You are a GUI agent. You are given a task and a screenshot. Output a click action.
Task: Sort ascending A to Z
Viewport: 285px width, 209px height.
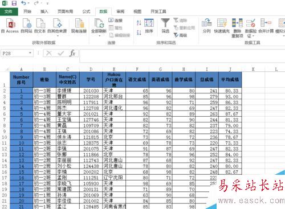coord(139,23)
